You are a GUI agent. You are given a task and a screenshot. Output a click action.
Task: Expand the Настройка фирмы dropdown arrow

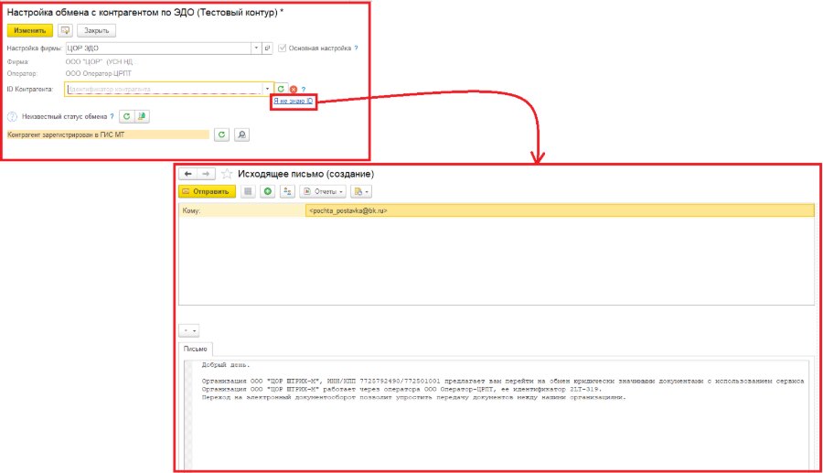point(256,48)
